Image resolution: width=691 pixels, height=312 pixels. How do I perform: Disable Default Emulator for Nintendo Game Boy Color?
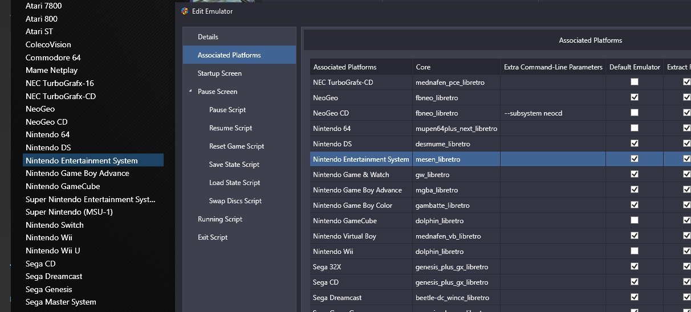click(635, 205)
